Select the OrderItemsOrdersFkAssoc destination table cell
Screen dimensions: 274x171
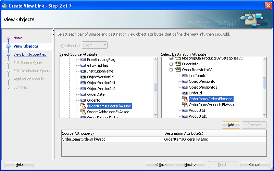[215, 139]
